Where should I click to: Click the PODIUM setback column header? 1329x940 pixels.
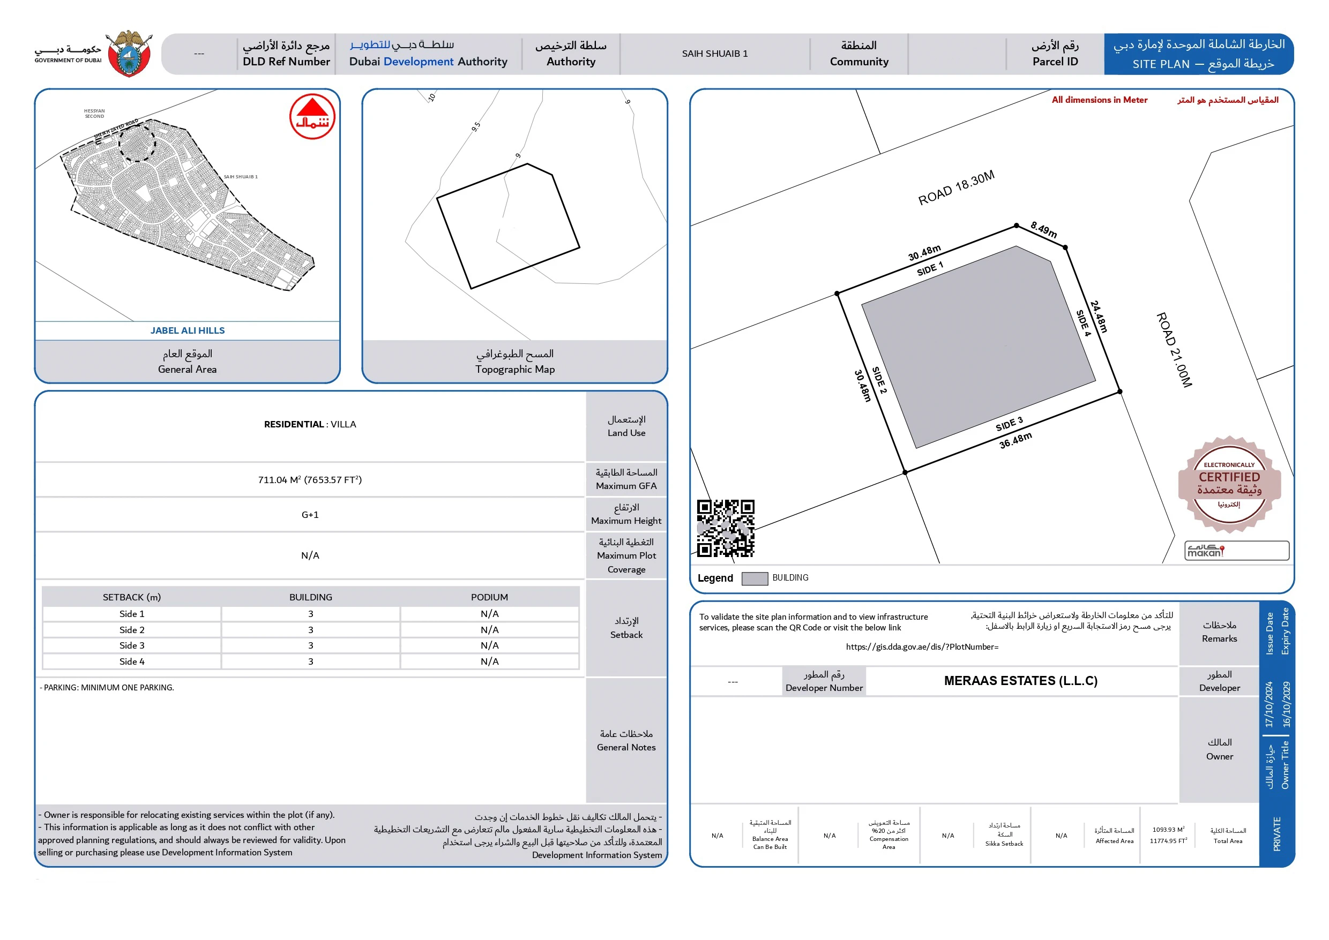pos(489,597)
